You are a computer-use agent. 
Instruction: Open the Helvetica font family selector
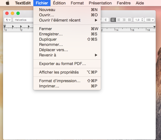coord(23,20)
